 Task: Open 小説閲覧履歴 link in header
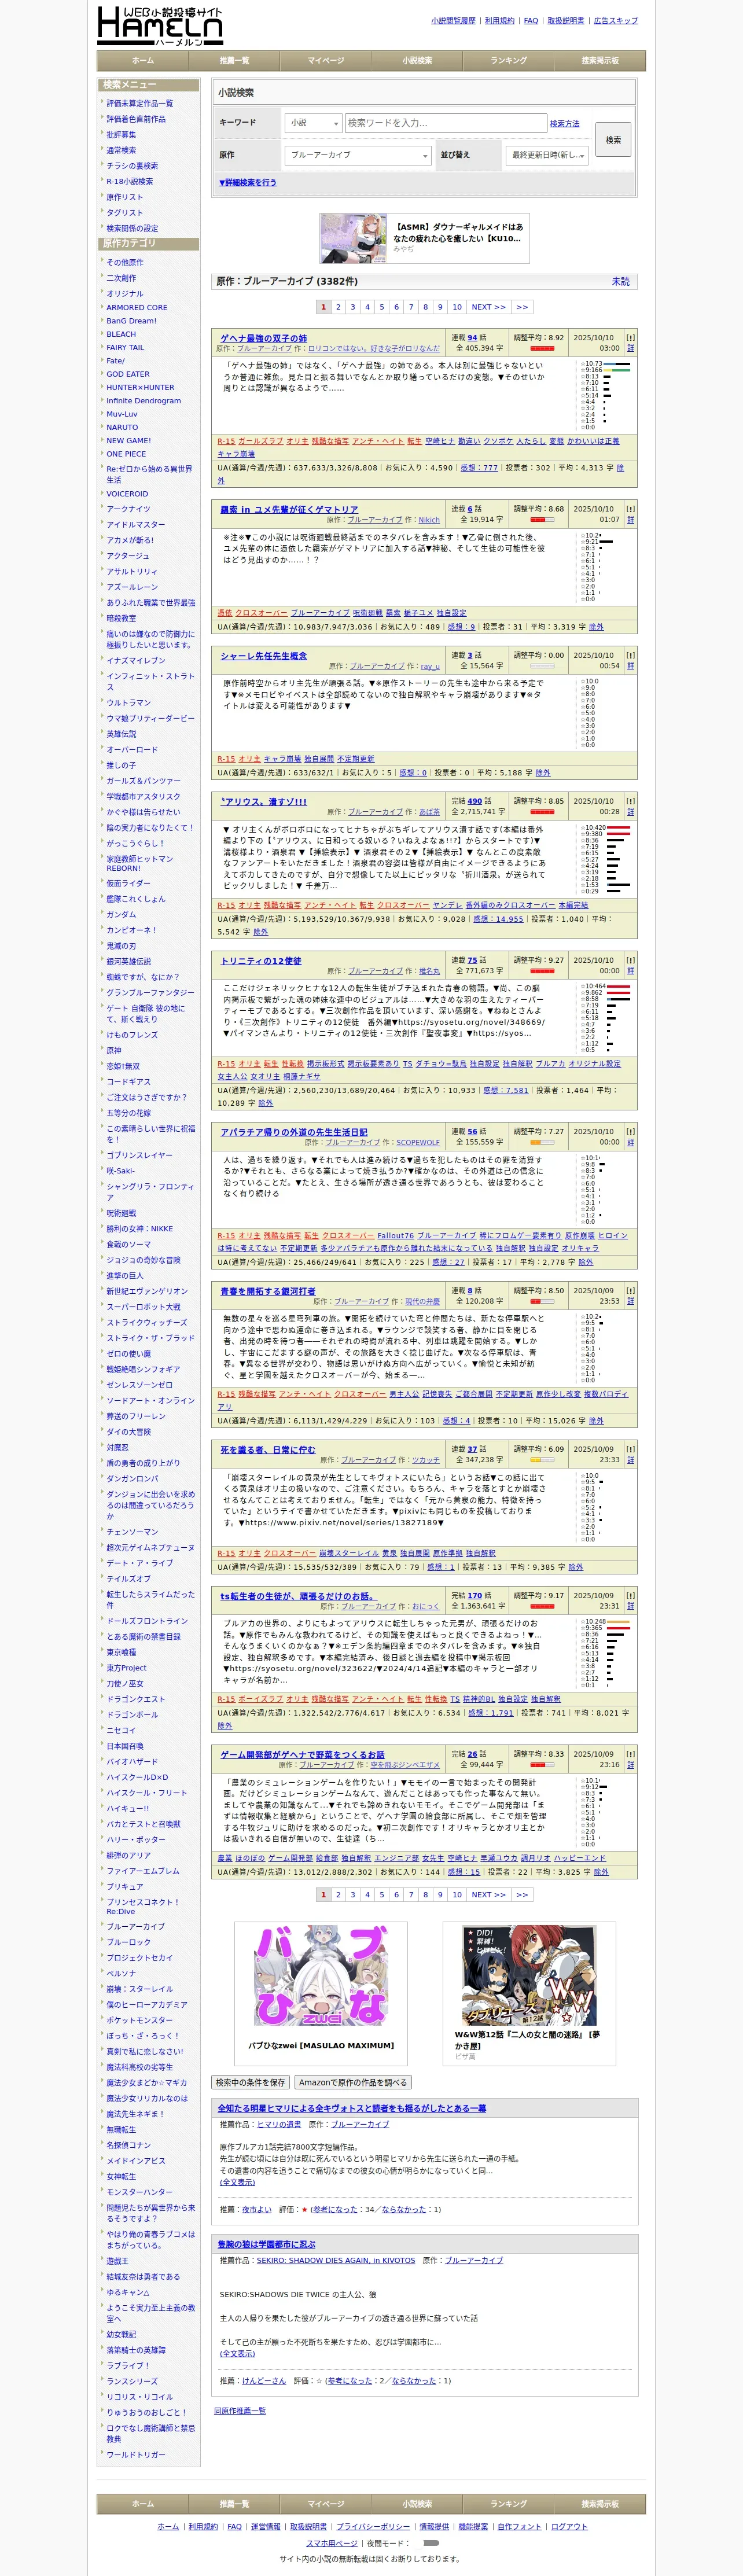point(453,20)
